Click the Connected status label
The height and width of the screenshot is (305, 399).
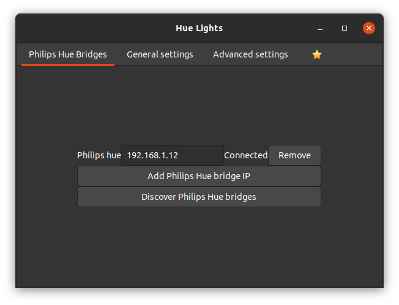(246, 155)
